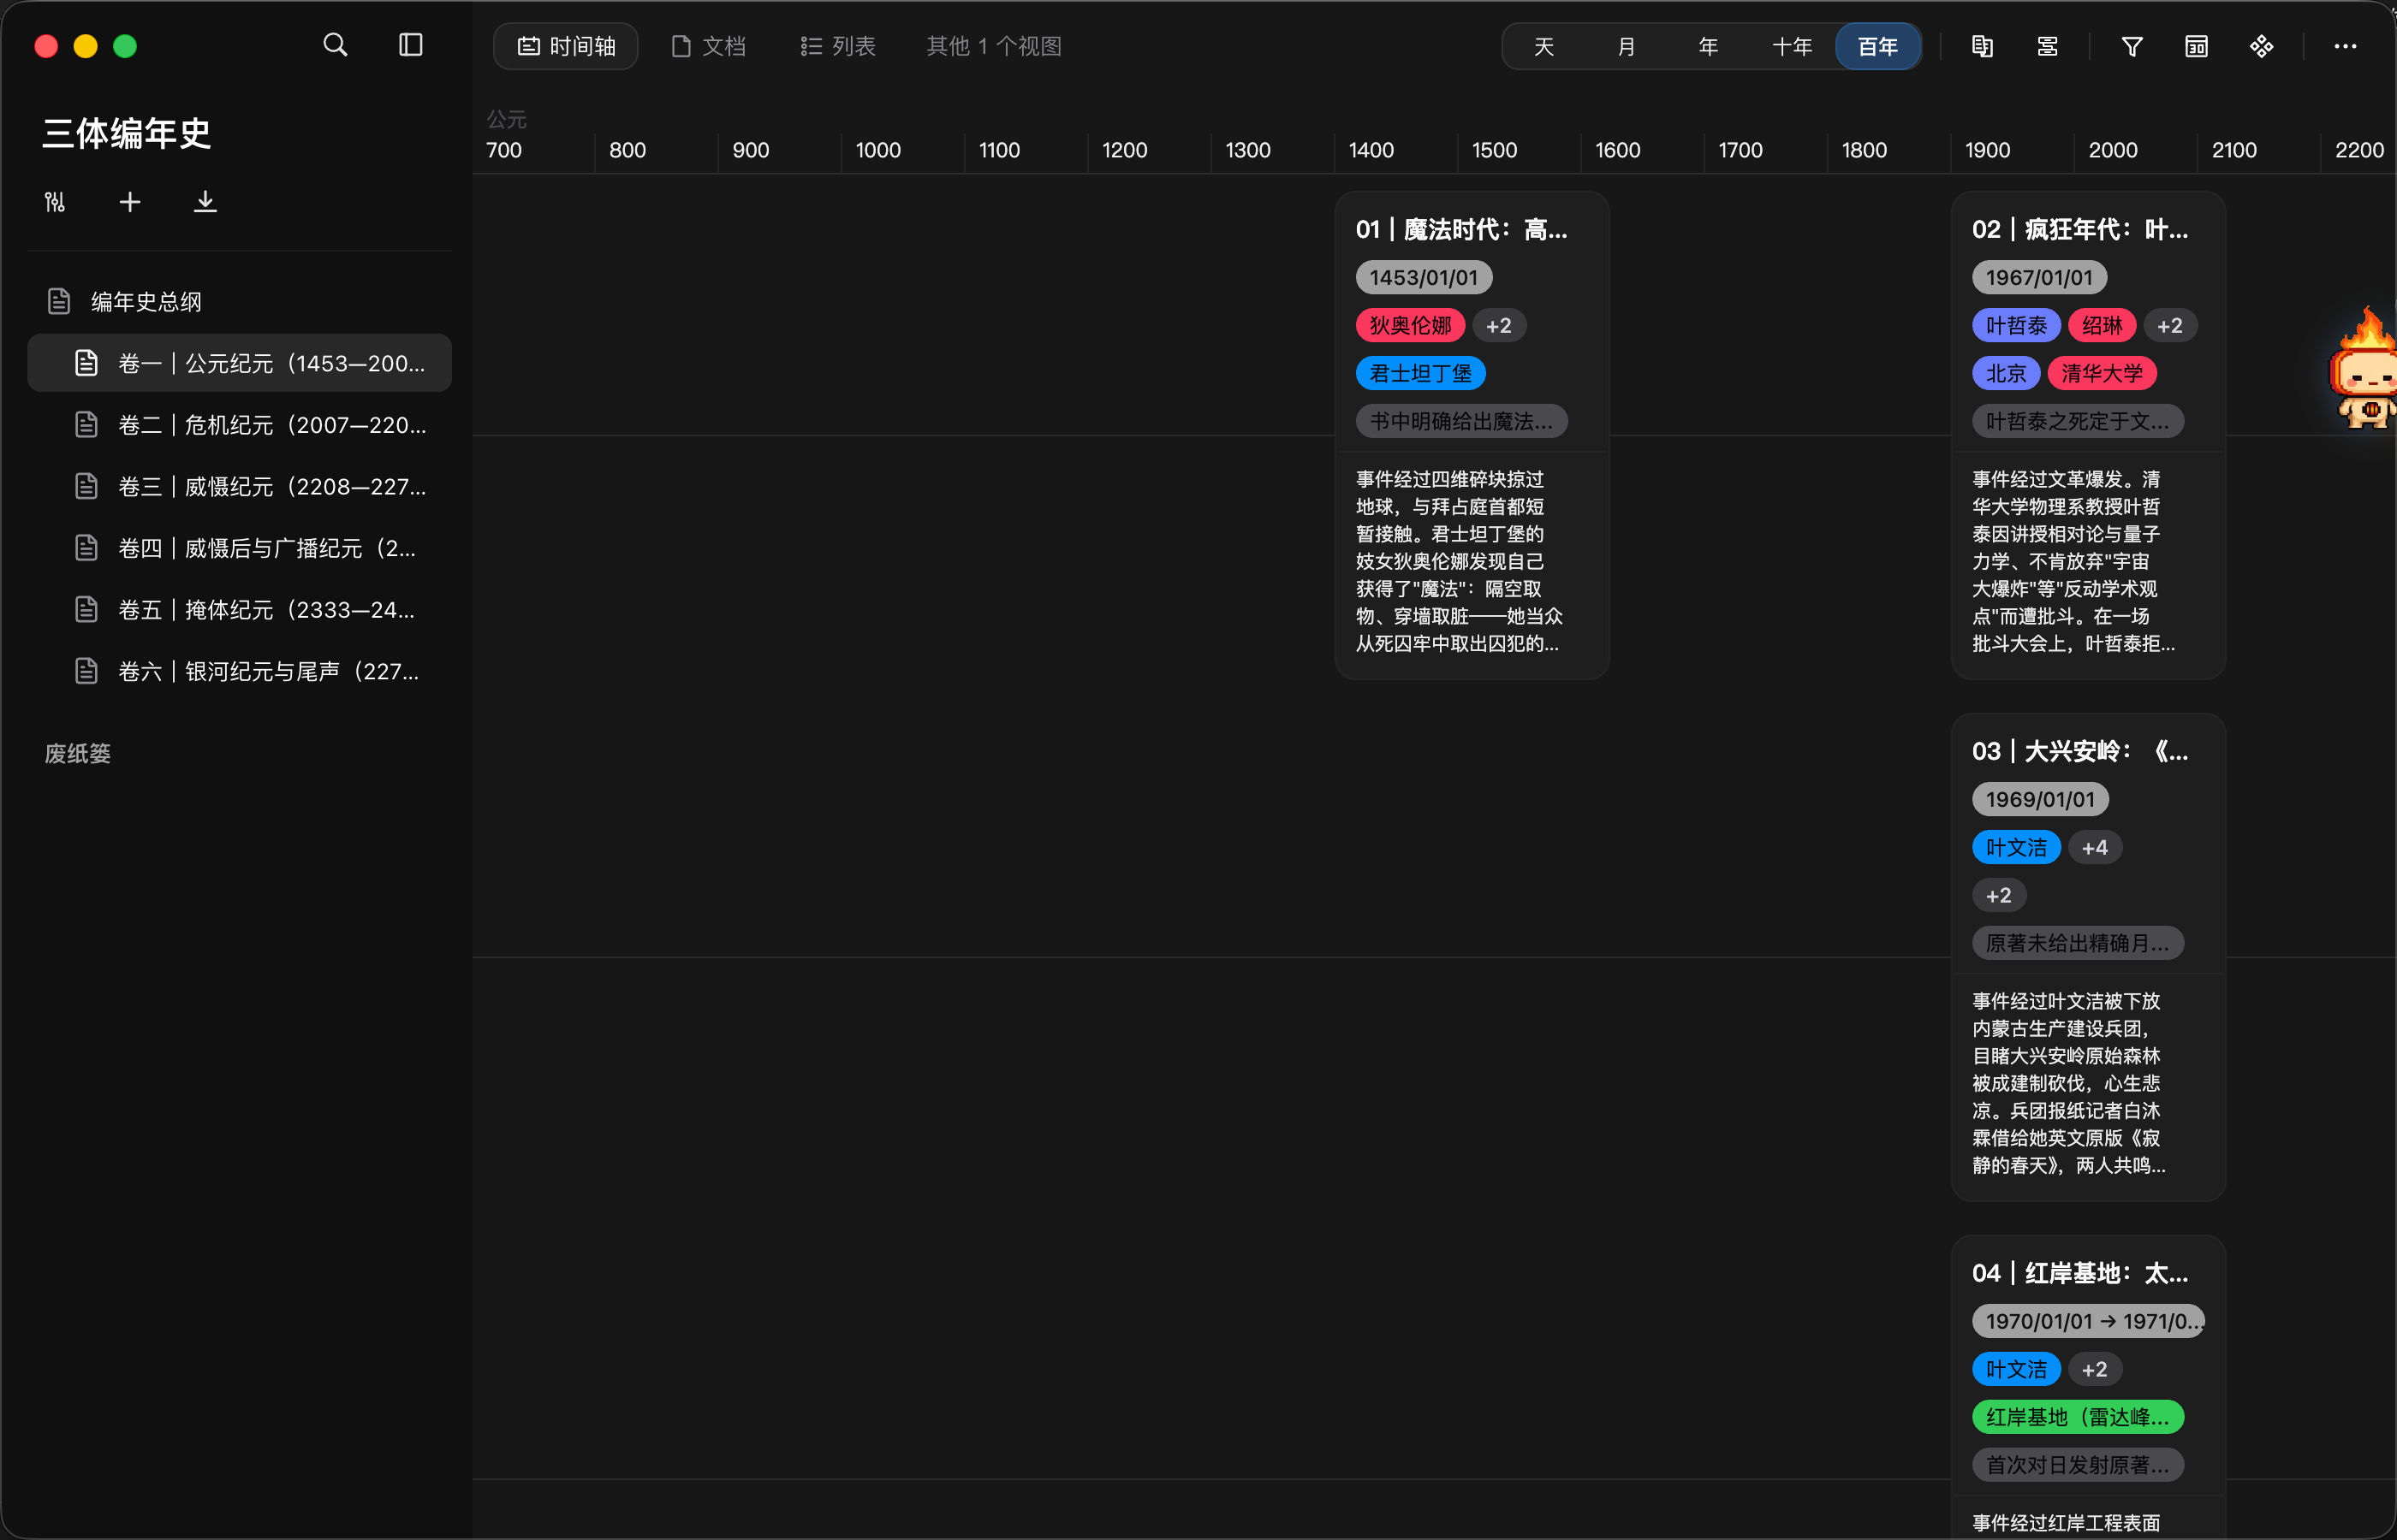This screenshot has height=1540, width=2397.
Task: Click date range 1970/01/01 → 1971 tag
Action: [2089, 1321]
